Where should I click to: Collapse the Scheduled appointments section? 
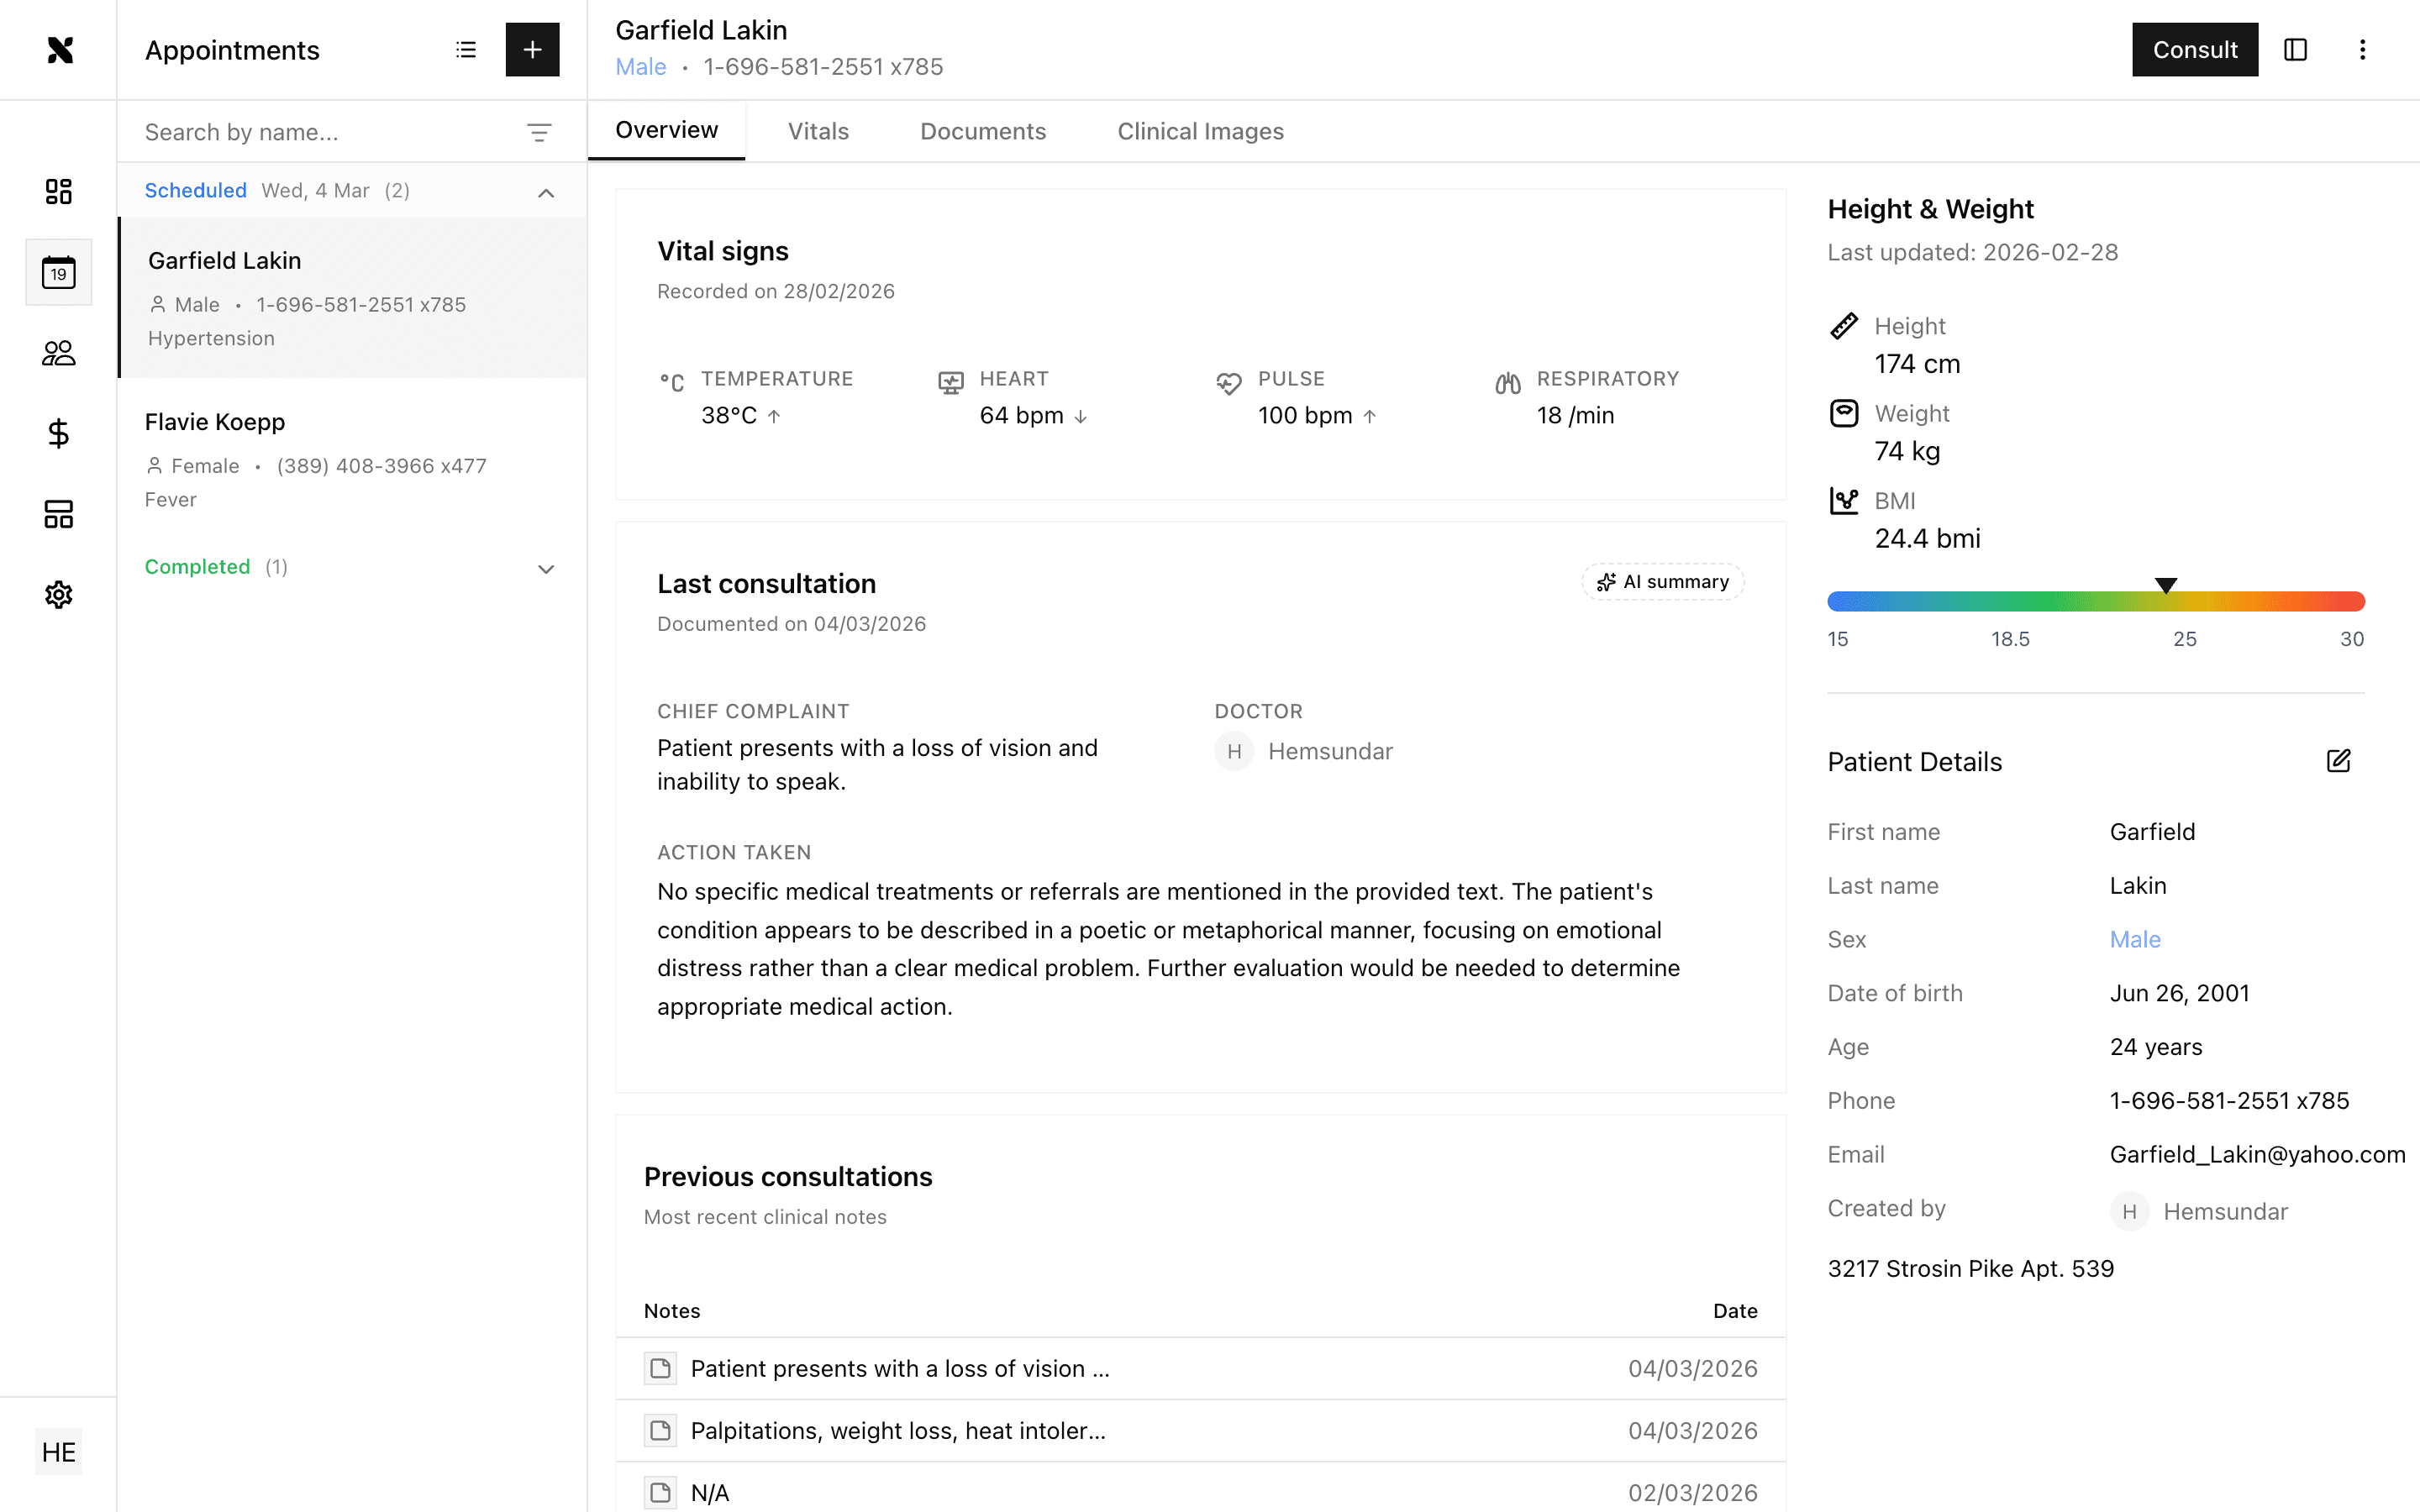(546, 192)
